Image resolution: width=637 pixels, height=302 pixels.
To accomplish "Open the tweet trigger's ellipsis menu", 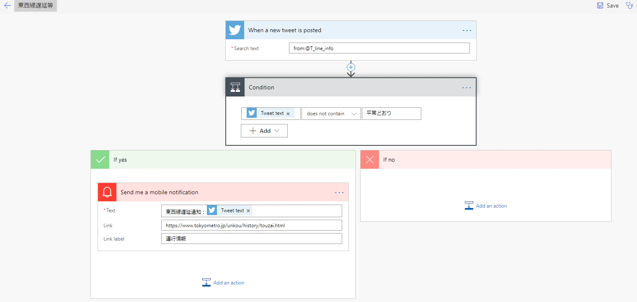I will pos(467,30).
